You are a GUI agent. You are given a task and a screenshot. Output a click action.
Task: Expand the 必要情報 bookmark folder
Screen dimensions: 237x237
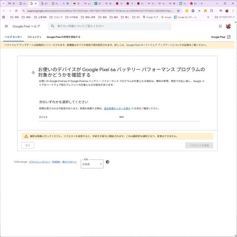(x=40, y=17)
